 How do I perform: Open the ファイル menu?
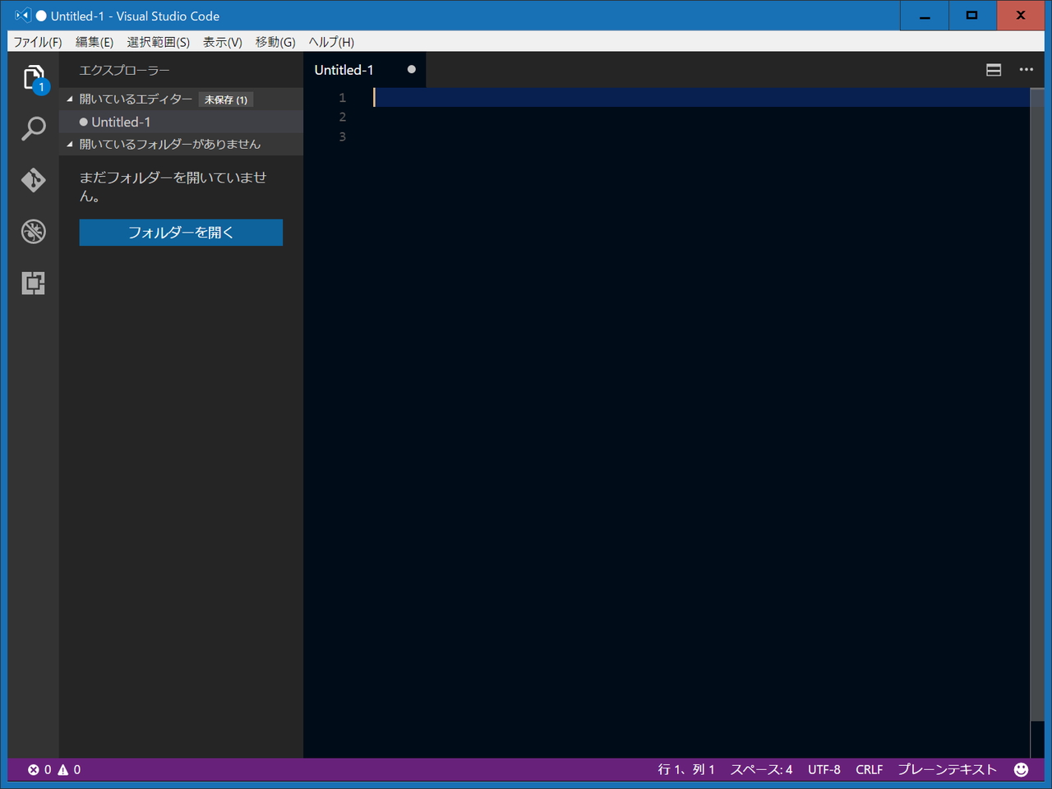point(37,42)
